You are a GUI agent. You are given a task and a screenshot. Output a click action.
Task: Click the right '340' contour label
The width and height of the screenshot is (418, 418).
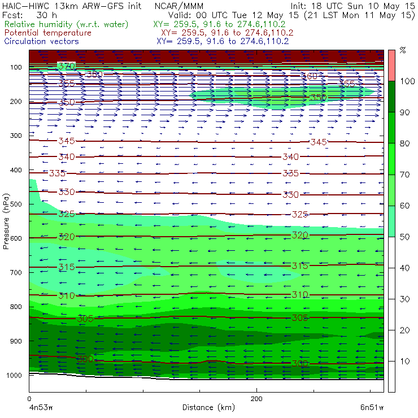point(291,157)
